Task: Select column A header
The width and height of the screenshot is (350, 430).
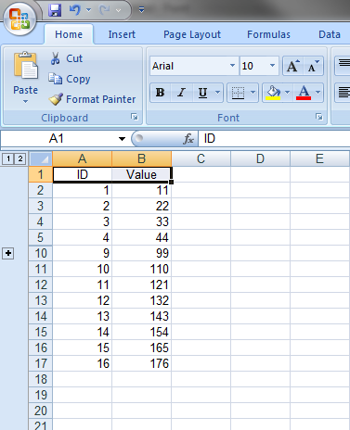Action: [x=82, y=158]
